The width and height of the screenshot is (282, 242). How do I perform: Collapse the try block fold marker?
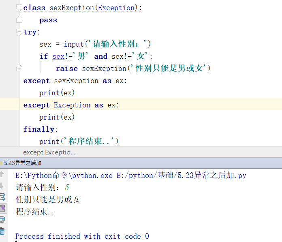[19, 32]
